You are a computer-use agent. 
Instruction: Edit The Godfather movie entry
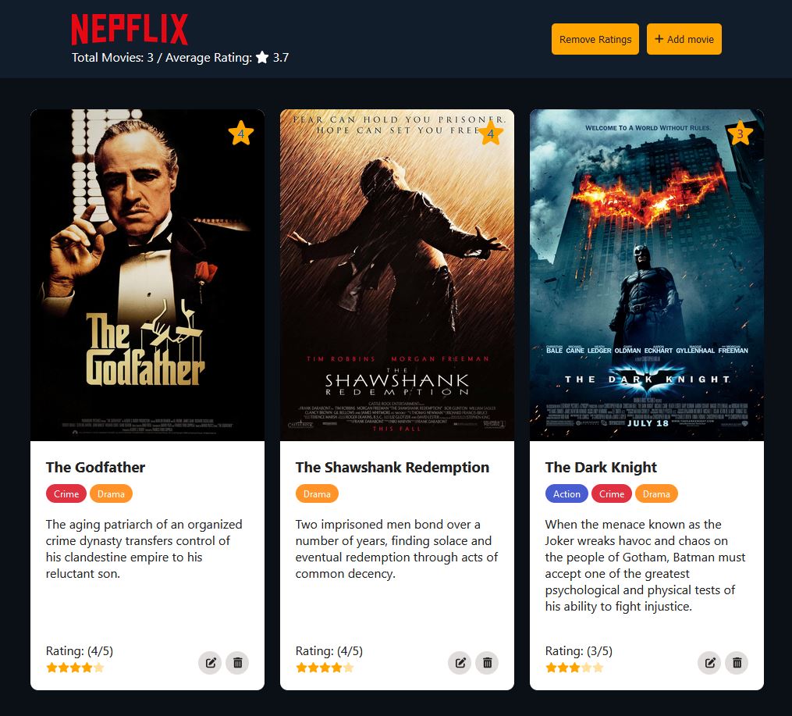[211, 663]
